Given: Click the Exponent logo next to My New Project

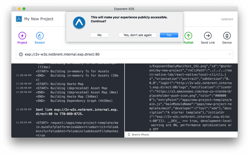Looking at the screenshot, I should (x=19, y=19).
